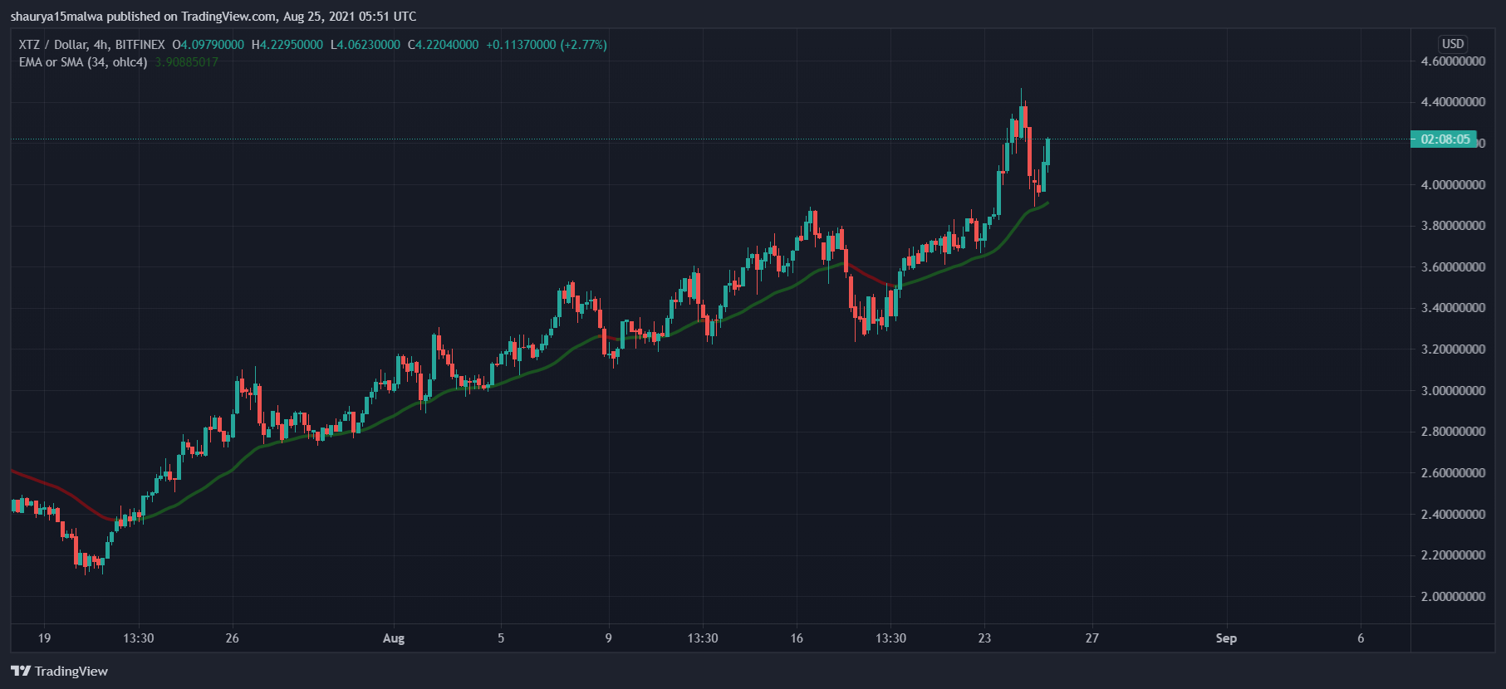Click the 4.40000000 price axis label

coord(1453,102)
